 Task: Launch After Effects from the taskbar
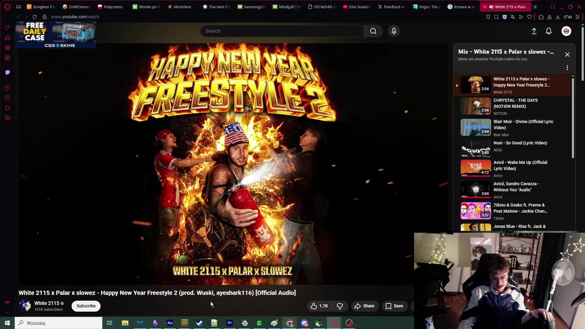click(x=170, y=323)
